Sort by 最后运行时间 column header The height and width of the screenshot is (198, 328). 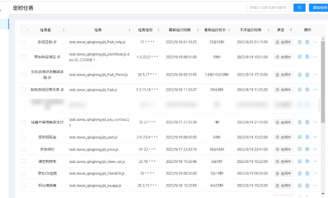coord(179,30)
